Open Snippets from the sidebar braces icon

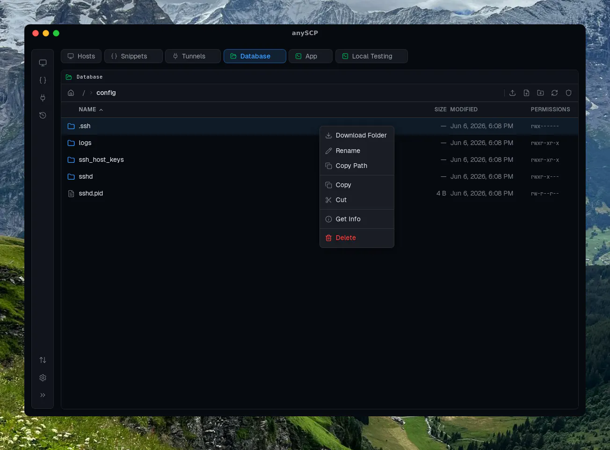click(43, 80)
